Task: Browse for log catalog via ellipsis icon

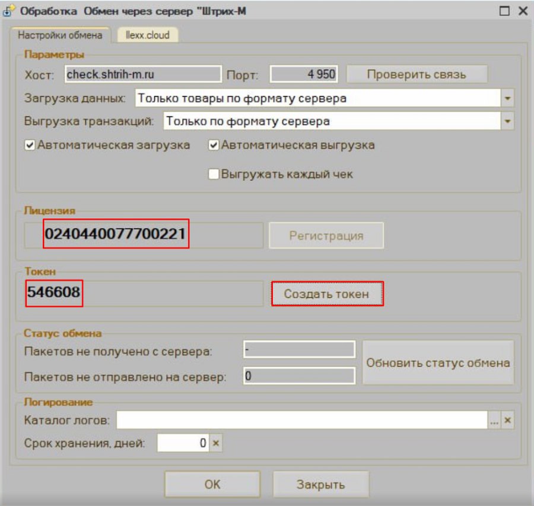Action: coord(494,420)
